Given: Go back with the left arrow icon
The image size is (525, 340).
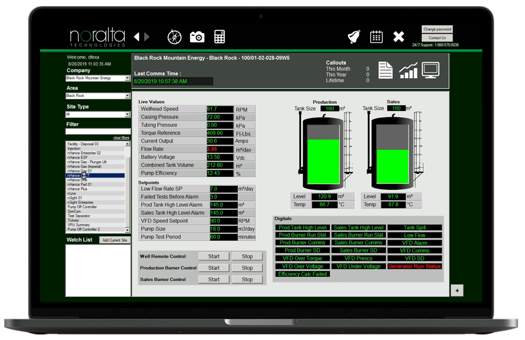Looking at the screenshot, I should pos(136,37).
